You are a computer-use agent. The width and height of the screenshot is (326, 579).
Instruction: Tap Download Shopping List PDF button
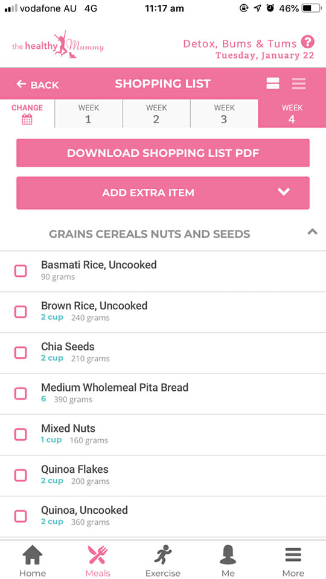(162, 153)
